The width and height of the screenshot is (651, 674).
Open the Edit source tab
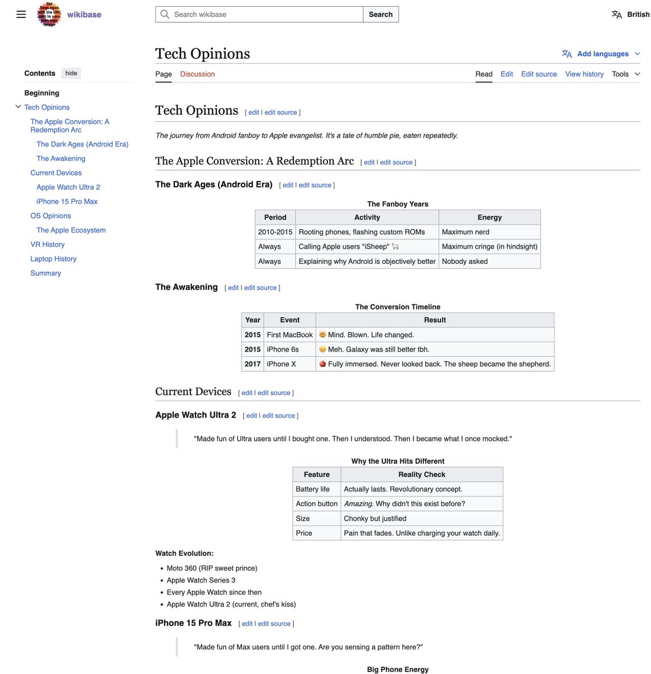[539, 74]
